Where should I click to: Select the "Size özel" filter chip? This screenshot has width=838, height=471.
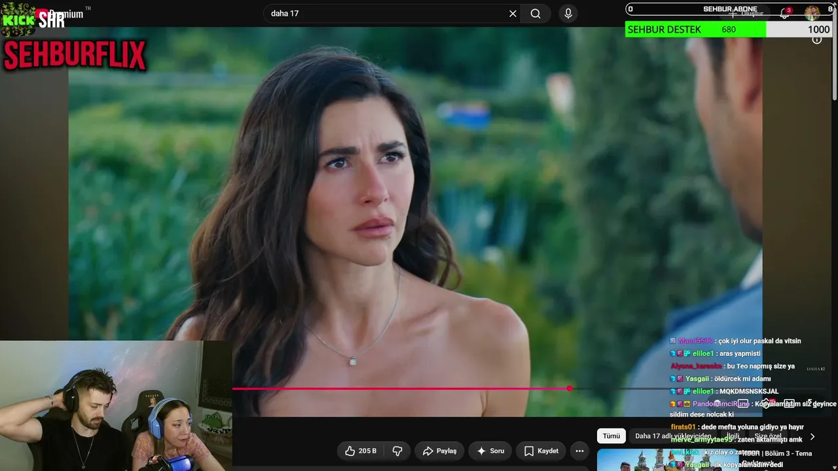coord(768,436)
